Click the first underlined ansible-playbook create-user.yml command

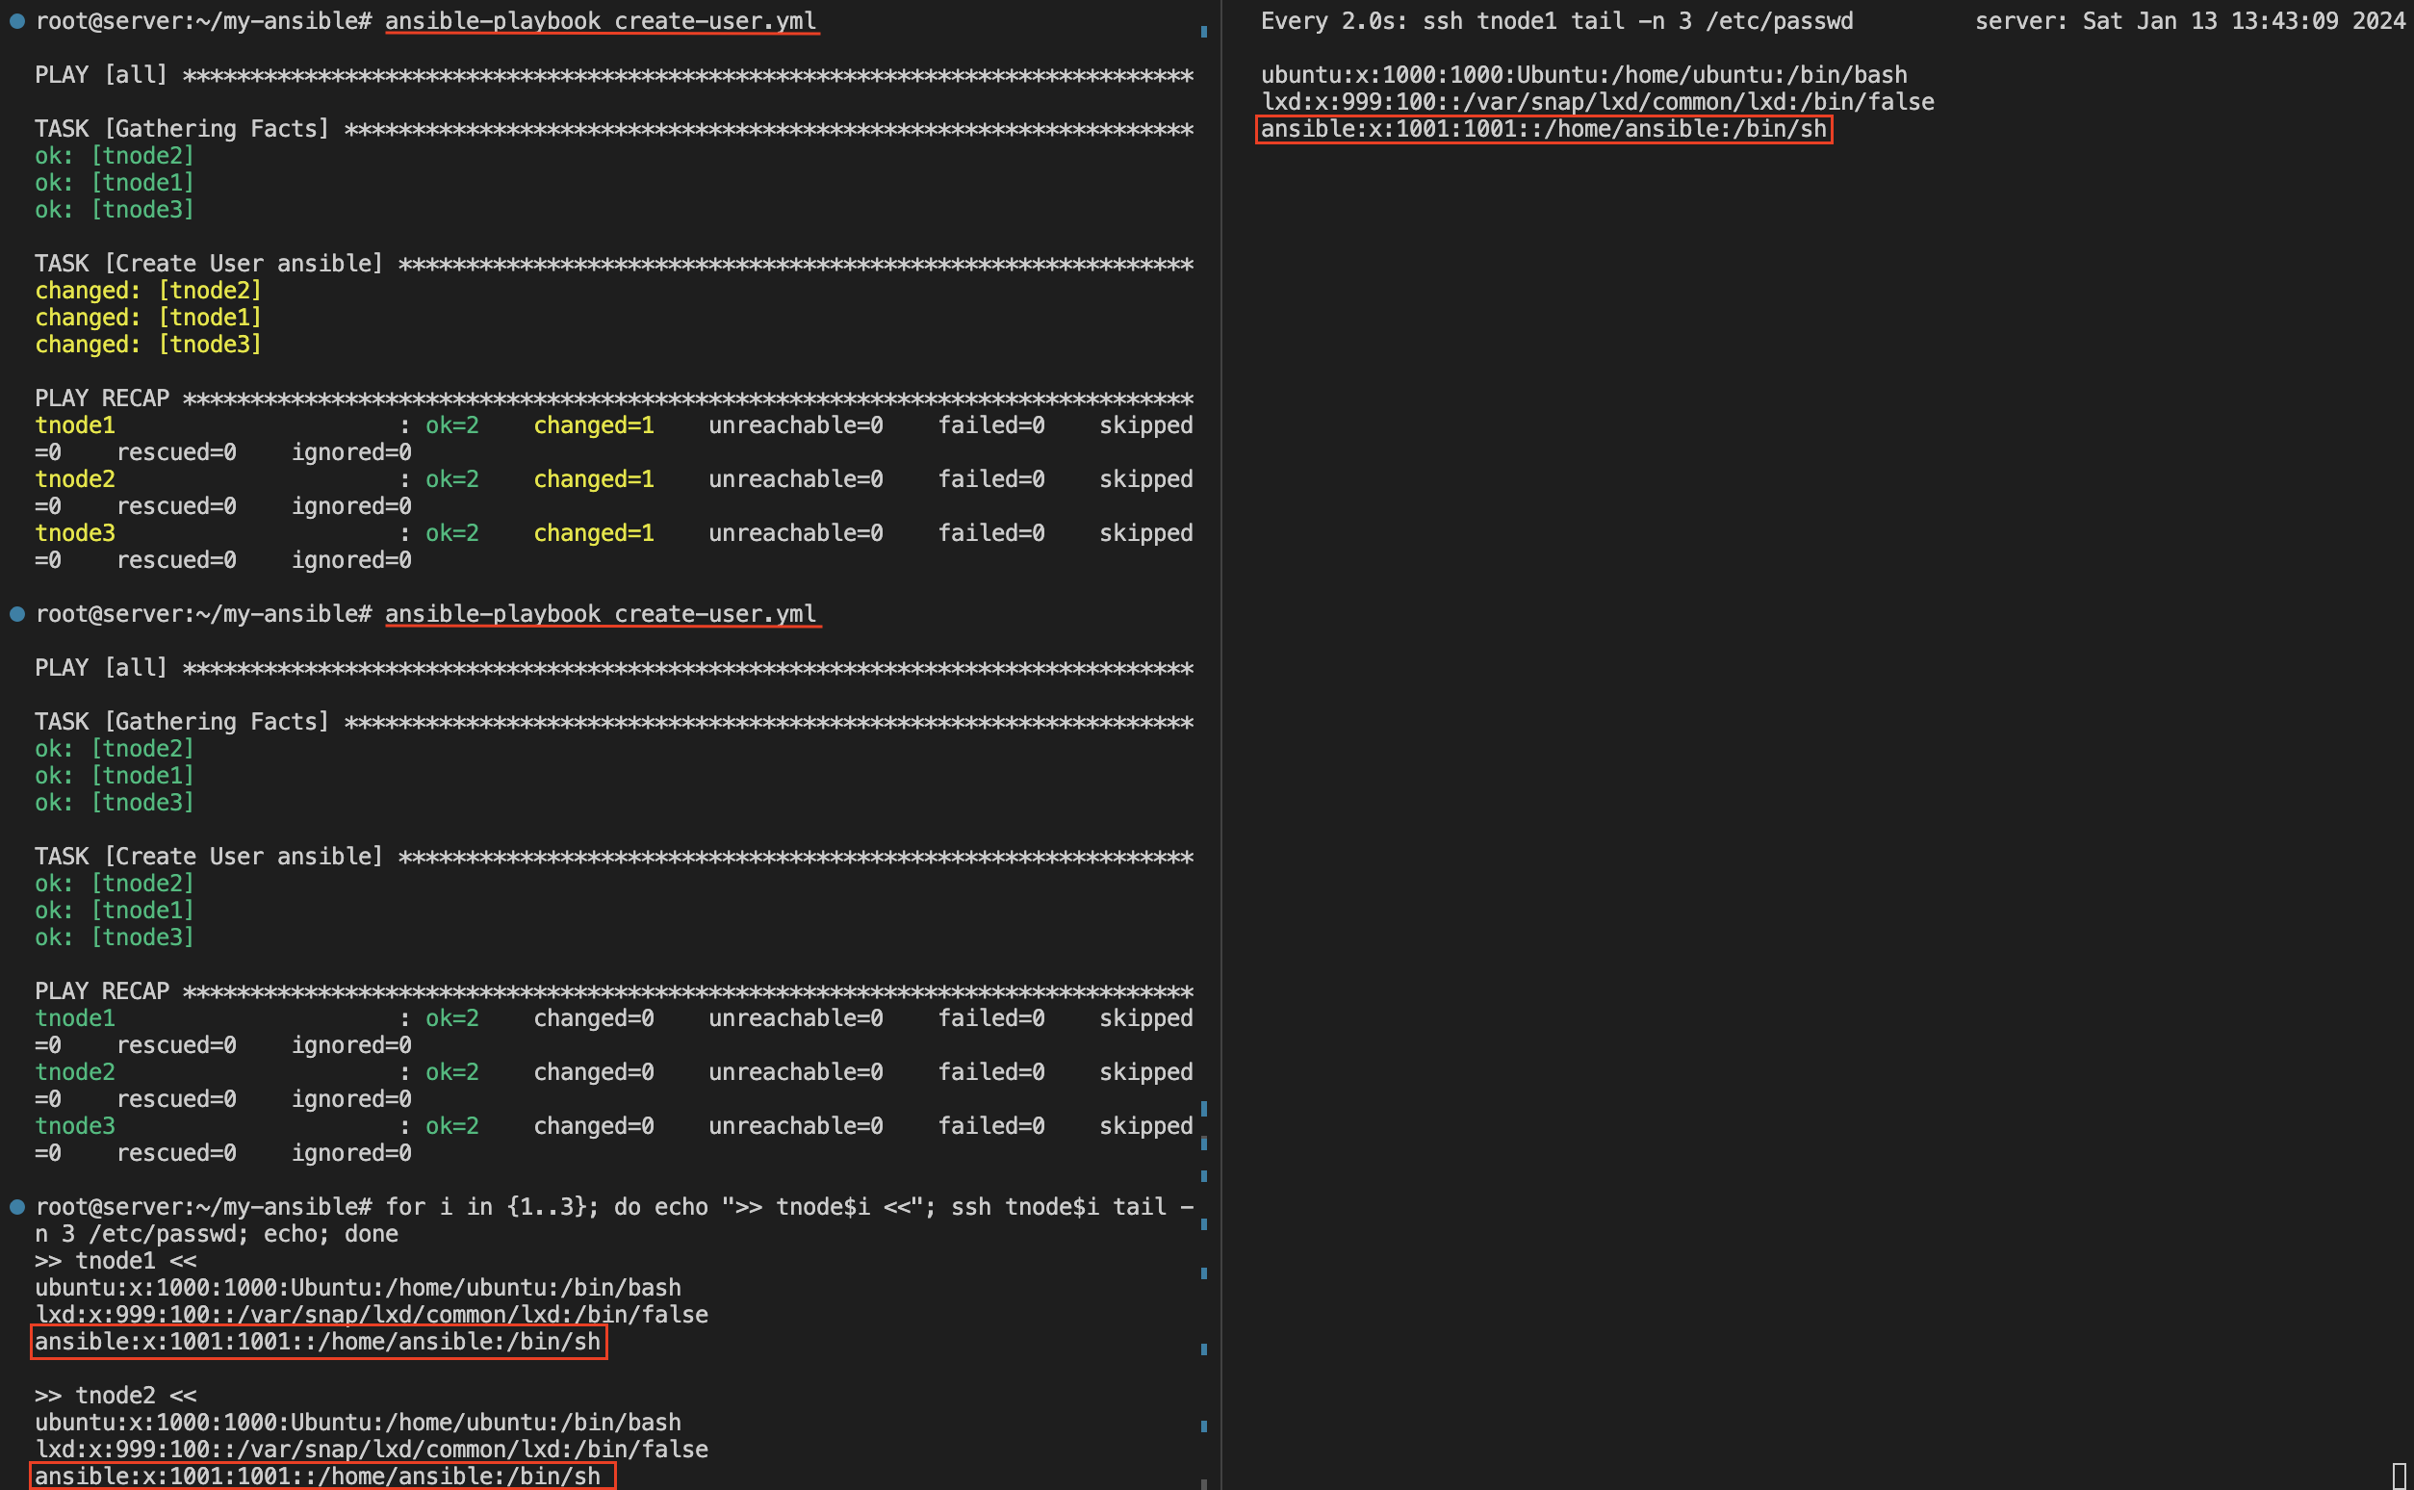click(x=600, y=21)
